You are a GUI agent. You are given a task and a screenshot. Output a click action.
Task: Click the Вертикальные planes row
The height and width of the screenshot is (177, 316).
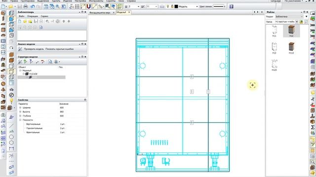[52, 124]
